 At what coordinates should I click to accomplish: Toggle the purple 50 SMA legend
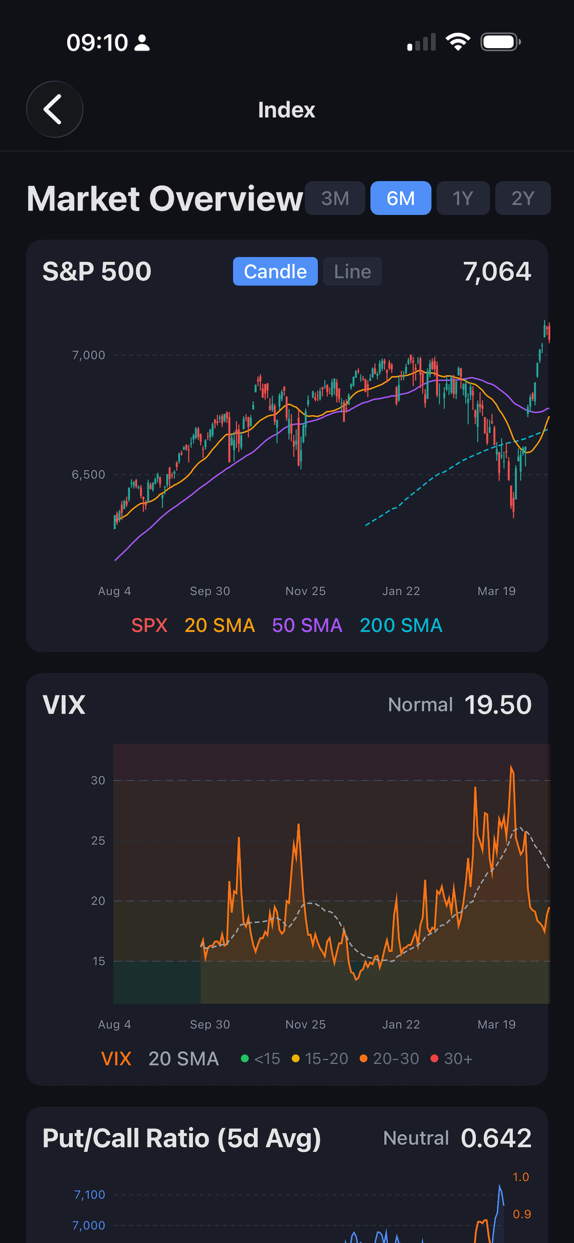click(307, 625)
